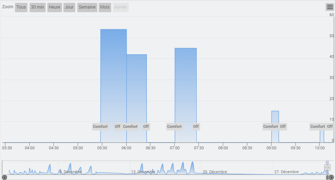
Task: Click the Comfort flag near 05:30
Action: click(100, 126)
